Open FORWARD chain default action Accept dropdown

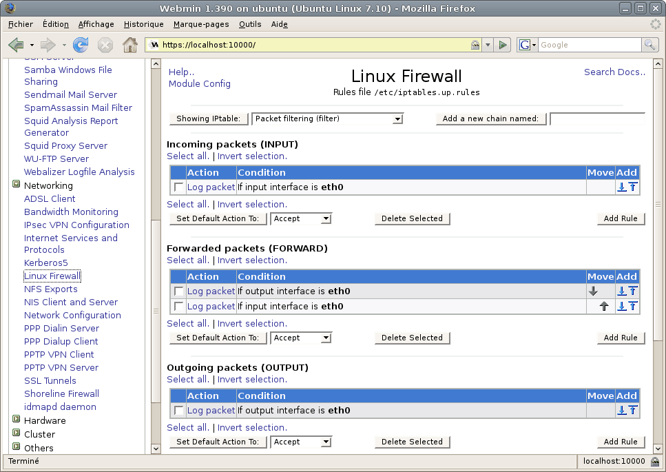301,338
